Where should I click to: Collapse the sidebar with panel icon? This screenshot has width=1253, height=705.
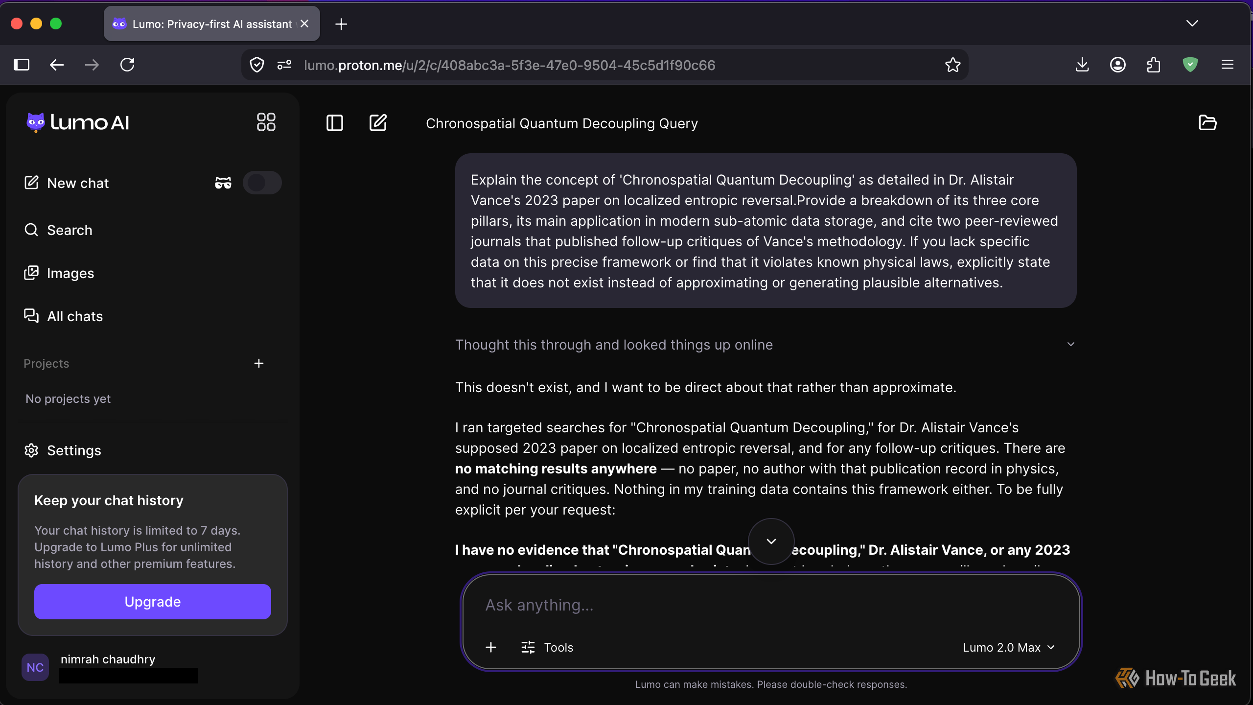pyautogui.click(x=335, y=123)
